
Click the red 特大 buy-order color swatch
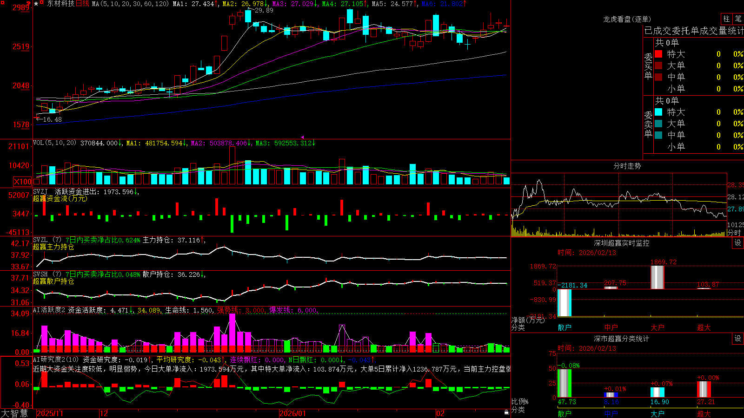click(x=658, y=54)
